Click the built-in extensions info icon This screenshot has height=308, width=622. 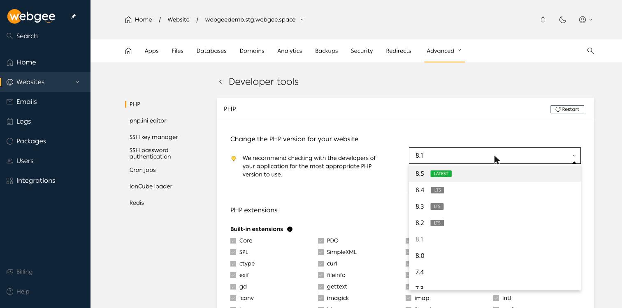click(x=290, y=229)
